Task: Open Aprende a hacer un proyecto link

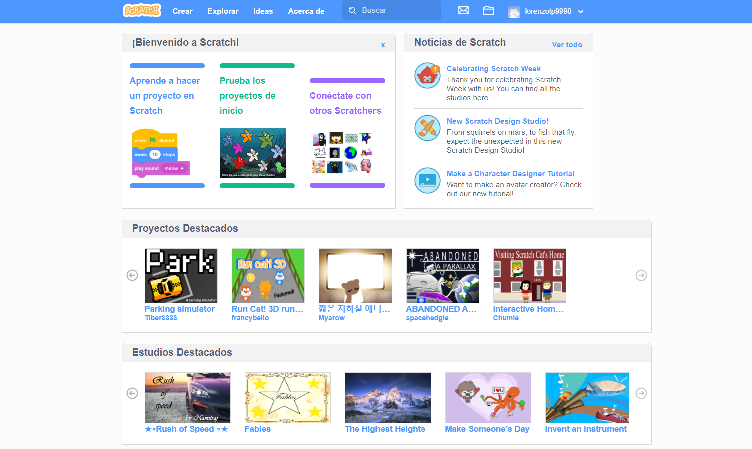Action: point(165,96)
